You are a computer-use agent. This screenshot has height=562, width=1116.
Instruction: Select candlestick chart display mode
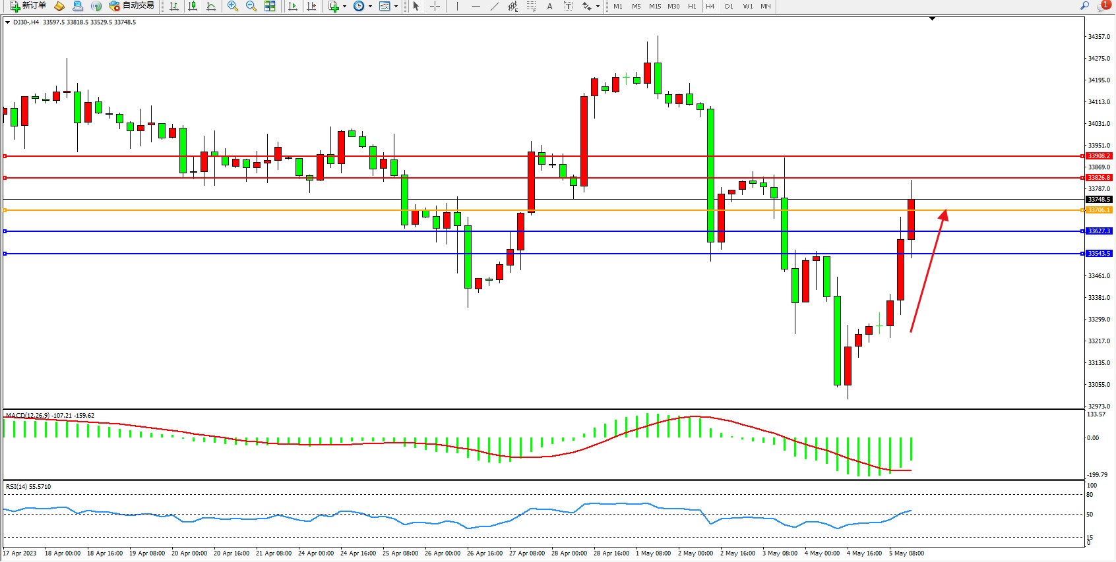tap(193, 6)
